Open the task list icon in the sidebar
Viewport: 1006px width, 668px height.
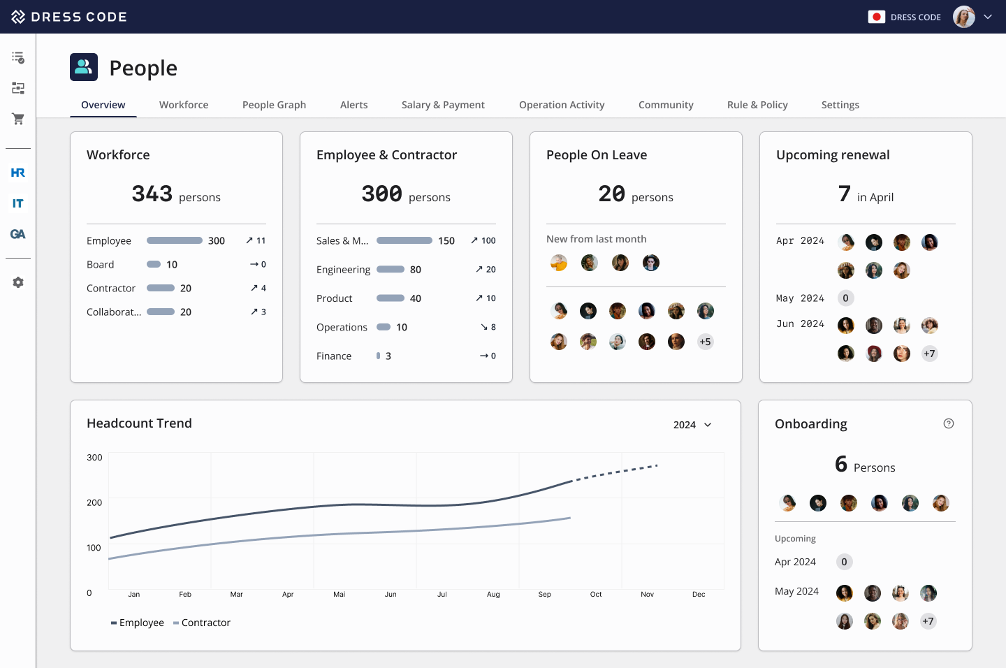point(18,57)
